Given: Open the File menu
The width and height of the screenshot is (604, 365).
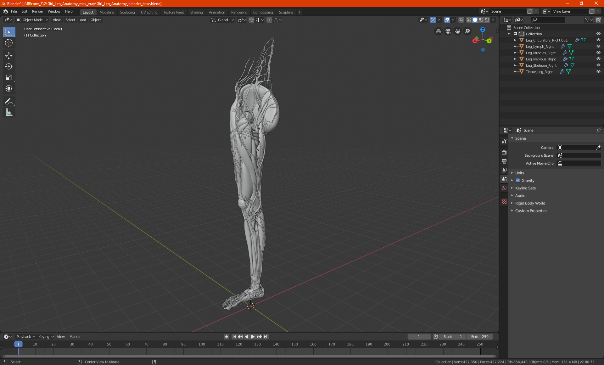Looking at the screenshot, I should click(x=14, y=11).
